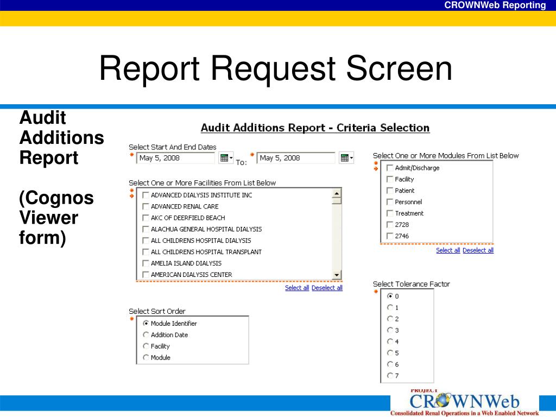Check ALL CHILDRENS HOSPITAL TRANSPLANT
Viewport: 556px width, 417px height.
146,252
